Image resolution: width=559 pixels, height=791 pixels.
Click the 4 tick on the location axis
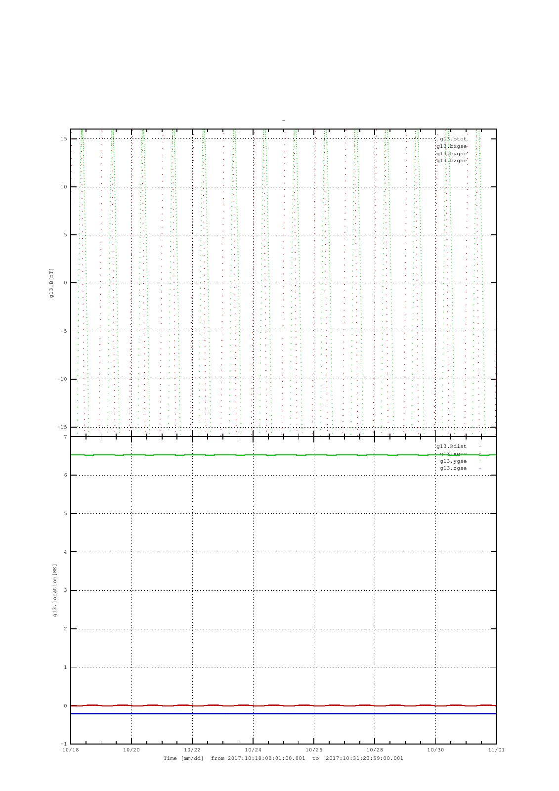click(x=65, y=552)
